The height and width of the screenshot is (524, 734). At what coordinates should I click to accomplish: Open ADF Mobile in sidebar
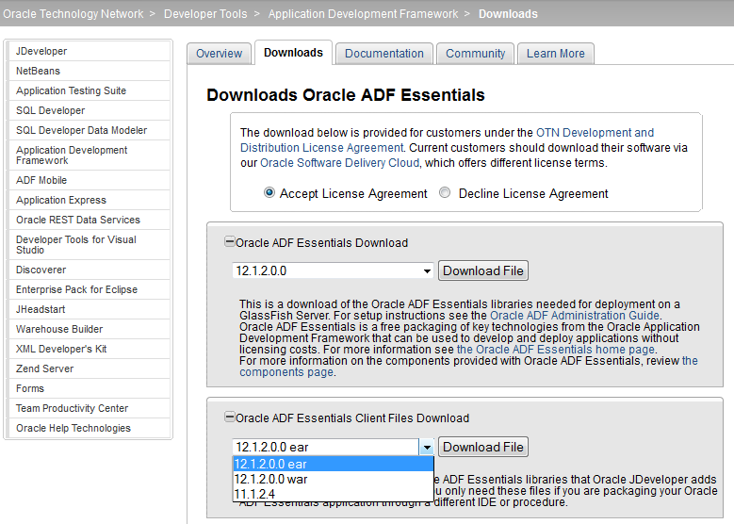[x=90, y=180]
